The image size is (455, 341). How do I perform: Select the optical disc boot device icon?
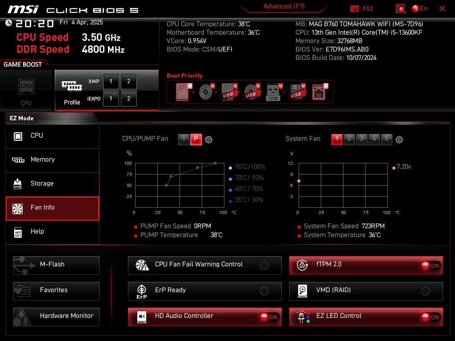tap(206, 92)
